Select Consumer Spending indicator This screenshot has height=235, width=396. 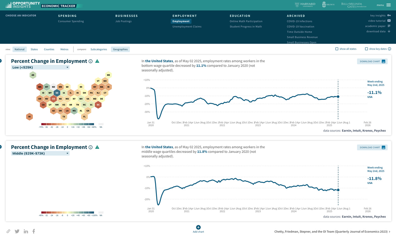[x=71, y=21]
